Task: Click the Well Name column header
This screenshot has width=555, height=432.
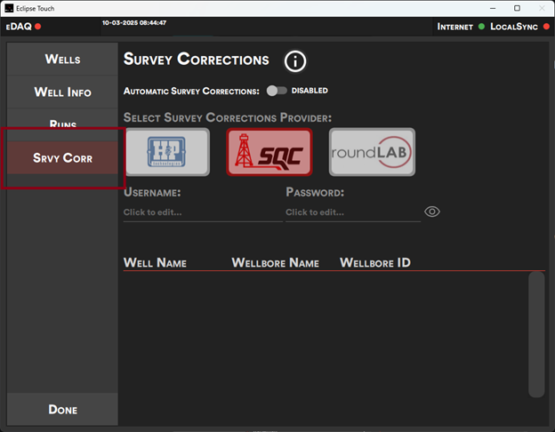Action: 156,263
